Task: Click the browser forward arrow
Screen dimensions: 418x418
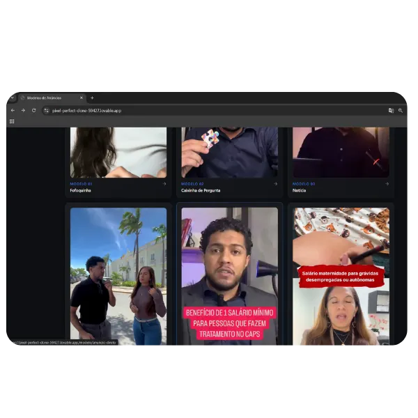Action: pyautogui.click(x=23, y=110)
